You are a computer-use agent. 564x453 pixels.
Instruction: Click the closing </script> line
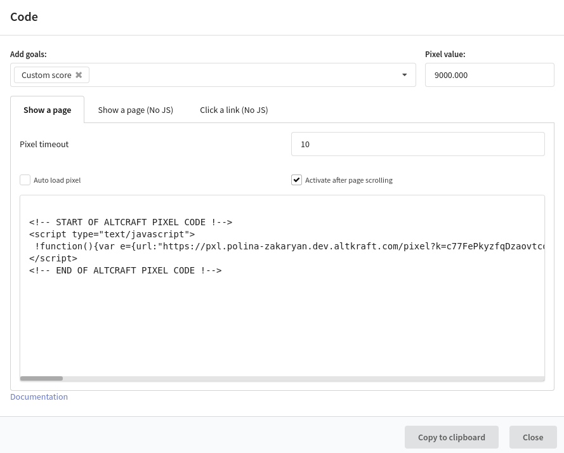(53, 258)
